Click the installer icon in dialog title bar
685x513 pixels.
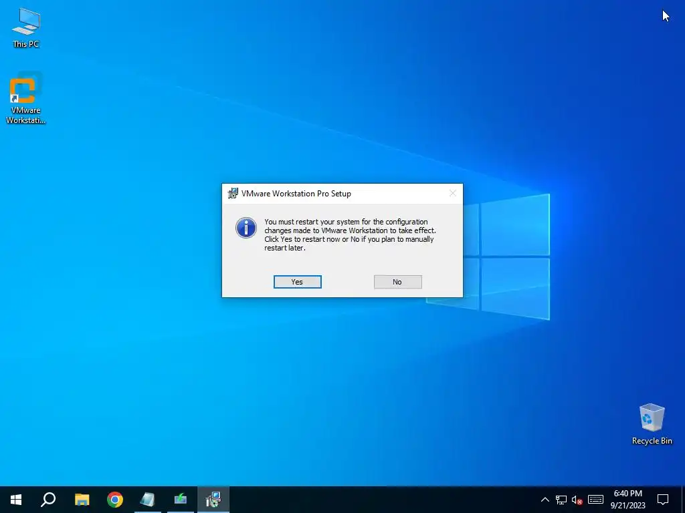tap(233, 193)
